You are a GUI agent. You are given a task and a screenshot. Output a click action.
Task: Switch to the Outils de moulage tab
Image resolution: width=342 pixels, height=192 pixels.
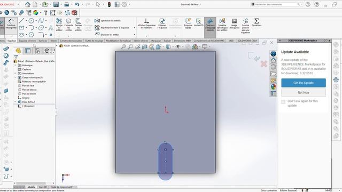pos(94,41)
